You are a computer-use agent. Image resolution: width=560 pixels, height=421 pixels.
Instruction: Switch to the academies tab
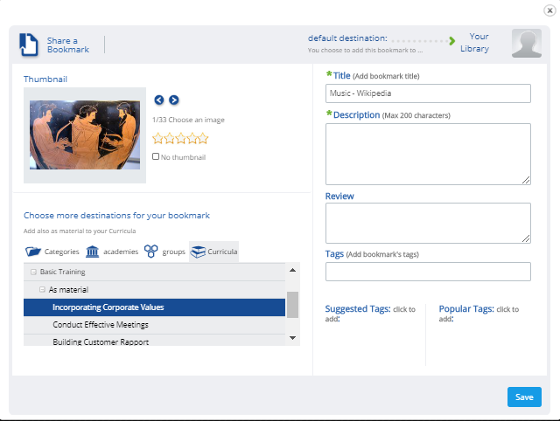pyautogui.click(x=112, y=252)
